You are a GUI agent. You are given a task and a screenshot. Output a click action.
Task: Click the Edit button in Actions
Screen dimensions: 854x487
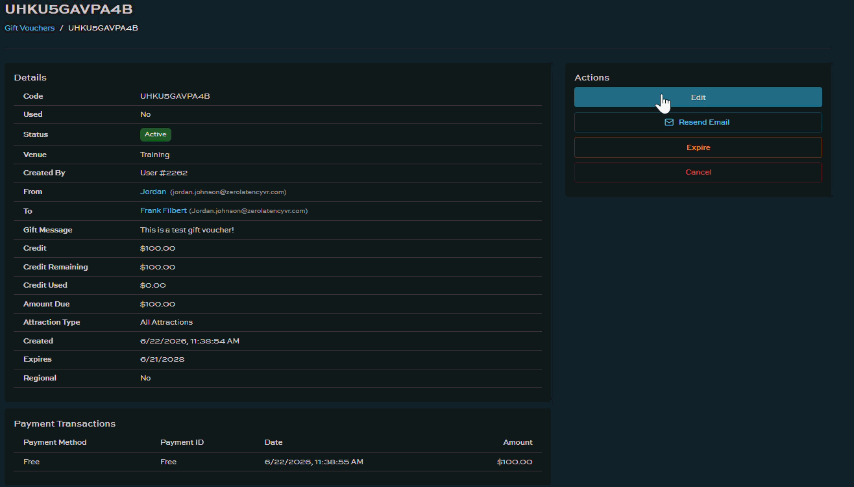tap(698, 97)
